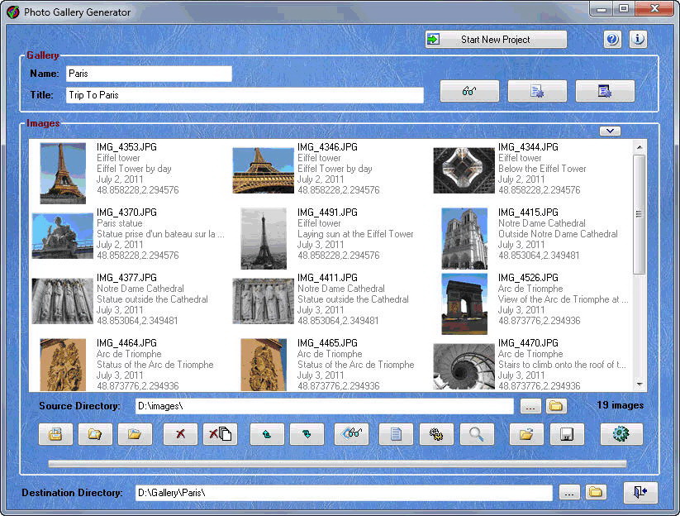Click the red X remove image button

(x=180, y=434)
